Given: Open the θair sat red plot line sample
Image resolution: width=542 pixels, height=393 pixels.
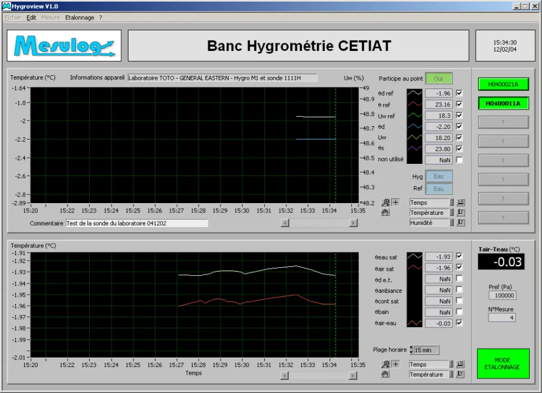Looking at the screenshot, I should click(x=415, y=267).
